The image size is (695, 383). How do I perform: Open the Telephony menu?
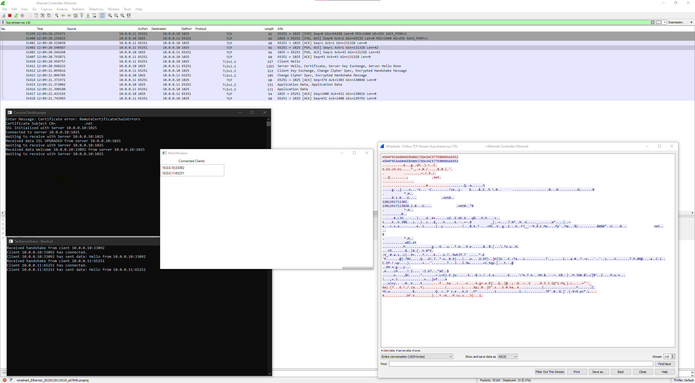coord(96,9)
